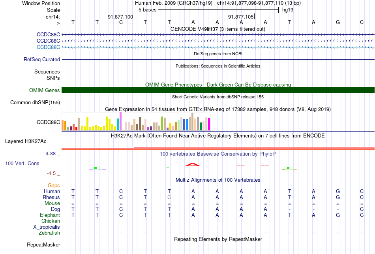This screenshot has height=254, width=375.
Task: Click the red conservation peak in PhyloP track
Action: 193,164
